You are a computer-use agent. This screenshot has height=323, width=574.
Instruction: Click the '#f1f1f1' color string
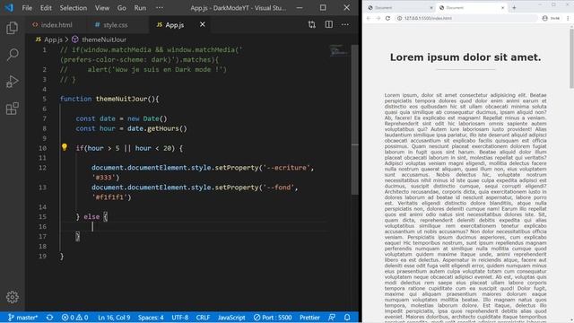(x=109, y=197)
